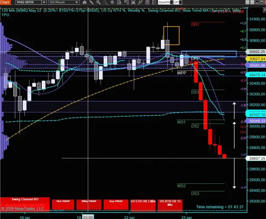Click the 22 jun date label

(x=129, y=217)
